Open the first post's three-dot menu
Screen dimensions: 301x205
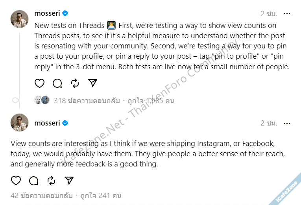pos(287,14)
